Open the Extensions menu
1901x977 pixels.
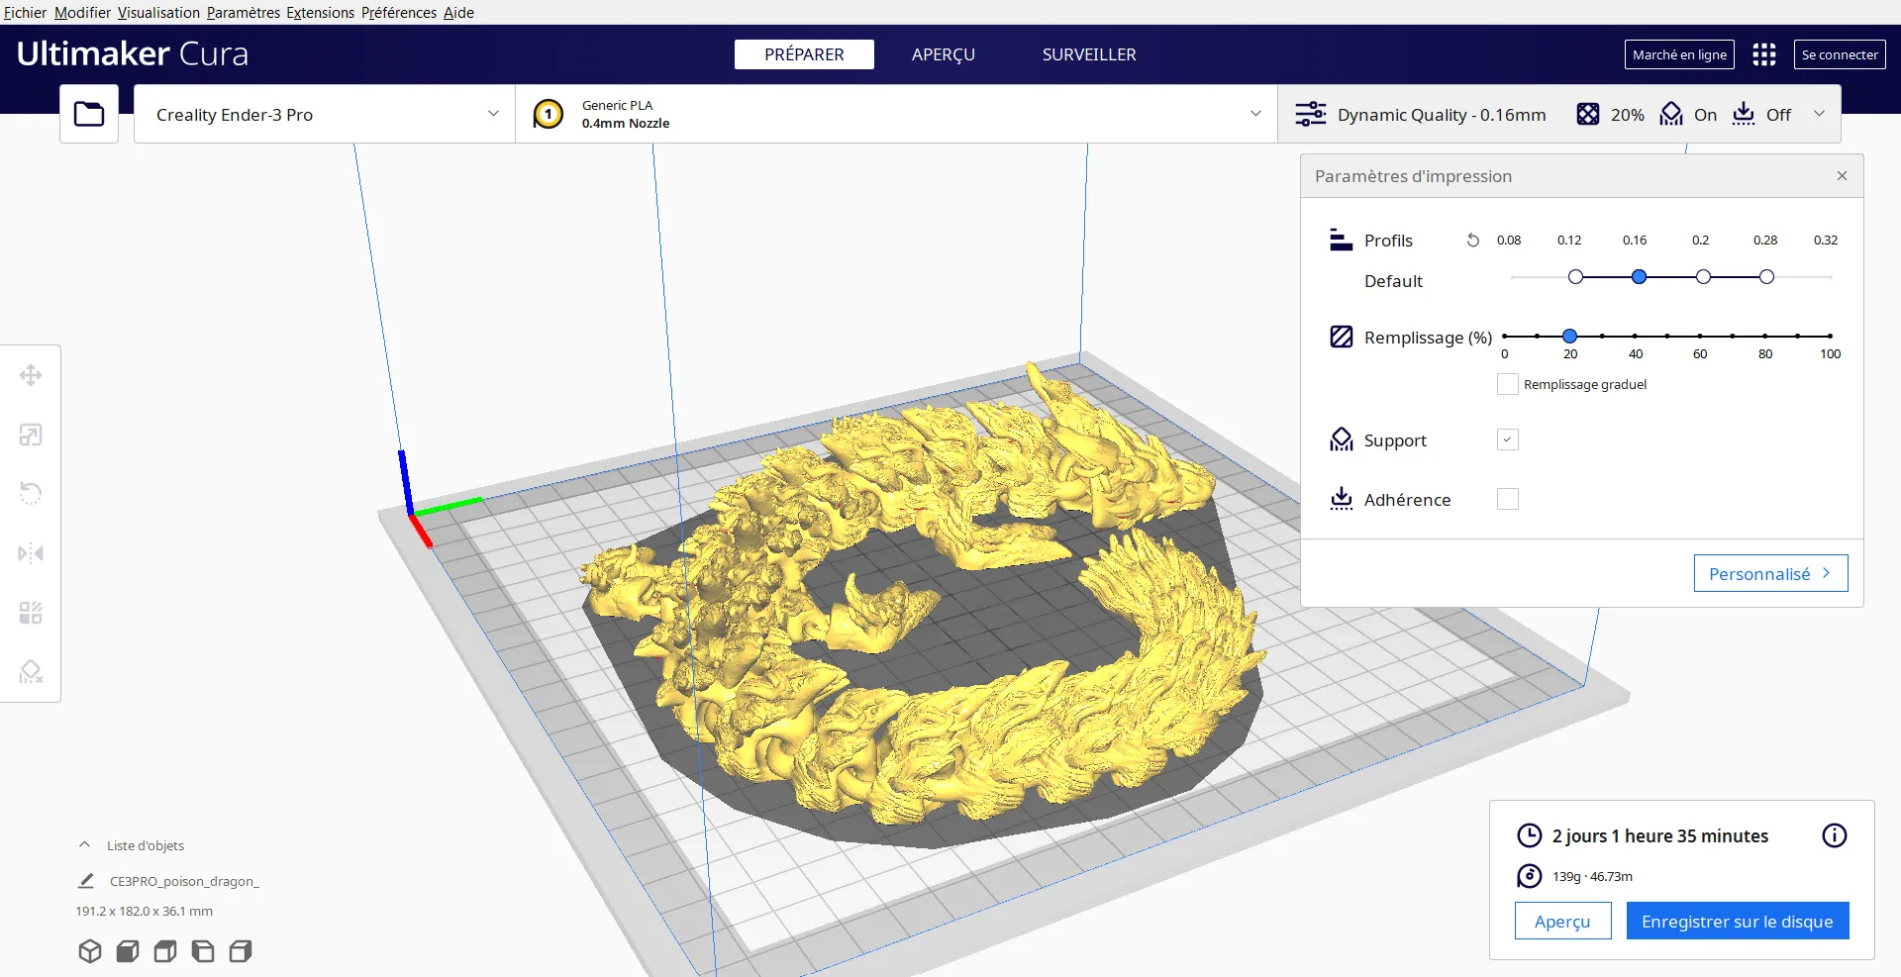(320, 12)
